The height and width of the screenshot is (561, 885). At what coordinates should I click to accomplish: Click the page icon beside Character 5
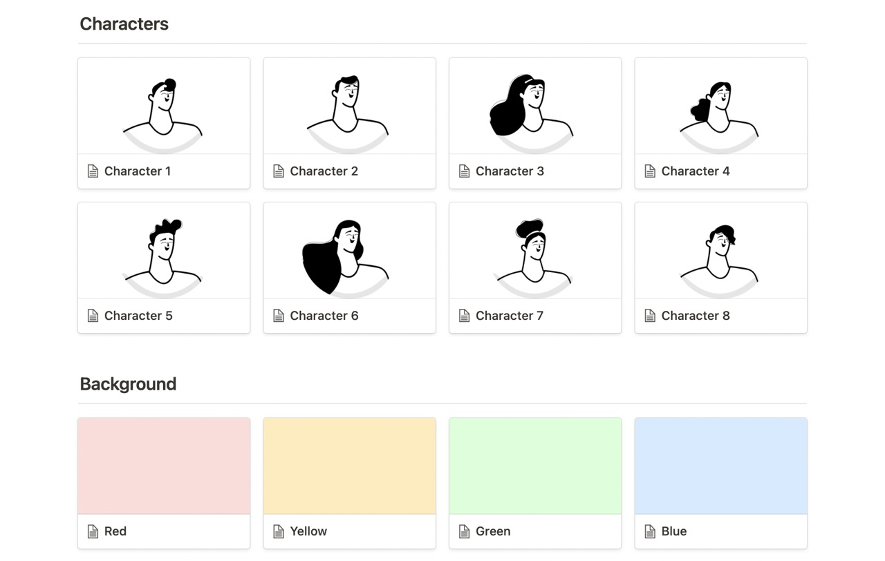click(x=93, y=316)
